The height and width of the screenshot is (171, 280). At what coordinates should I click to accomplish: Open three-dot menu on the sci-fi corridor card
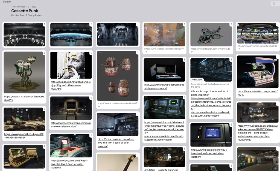(x=138, y=24)
